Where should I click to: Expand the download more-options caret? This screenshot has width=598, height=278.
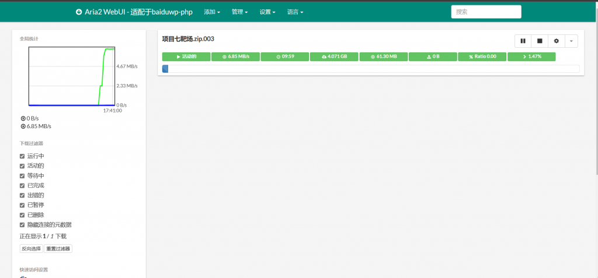pyautogui.click(x=571, y=41)
